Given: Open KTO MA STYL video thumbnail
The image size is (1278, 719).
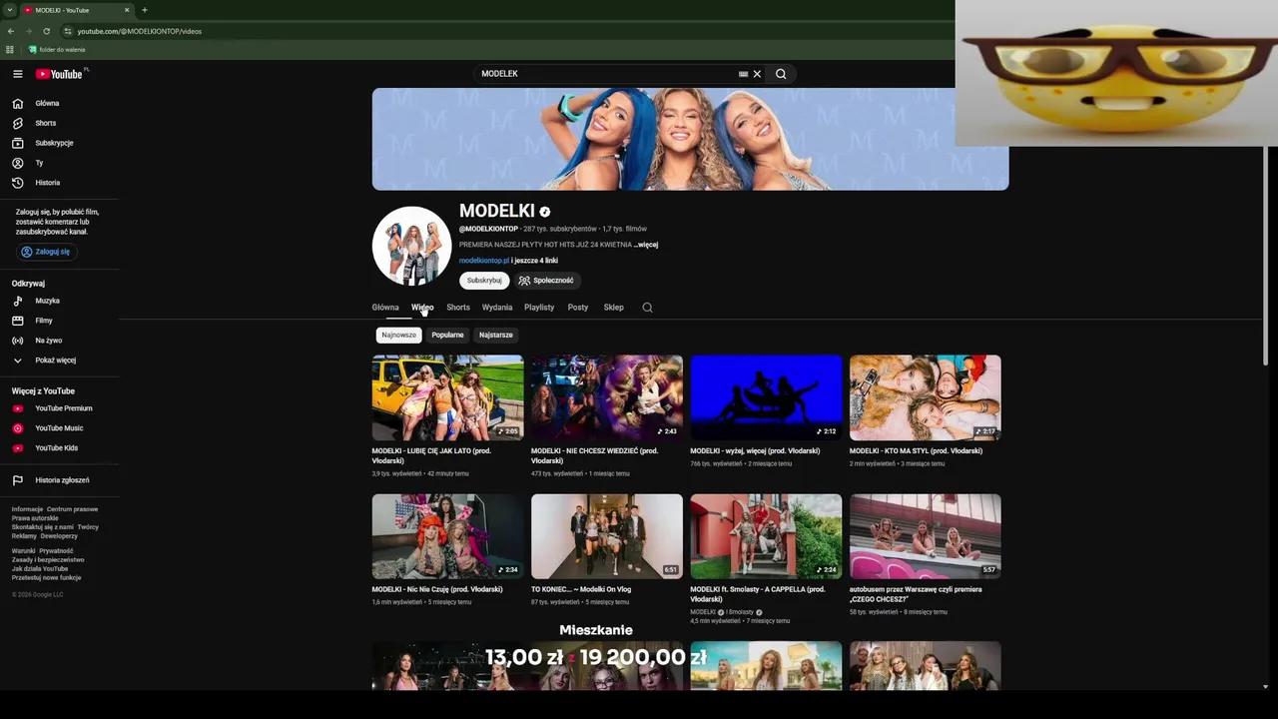Looking at the screenshot, I should (x=926, y=397).
